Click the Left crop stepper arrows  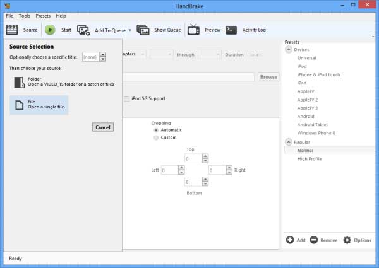[181, 170]
